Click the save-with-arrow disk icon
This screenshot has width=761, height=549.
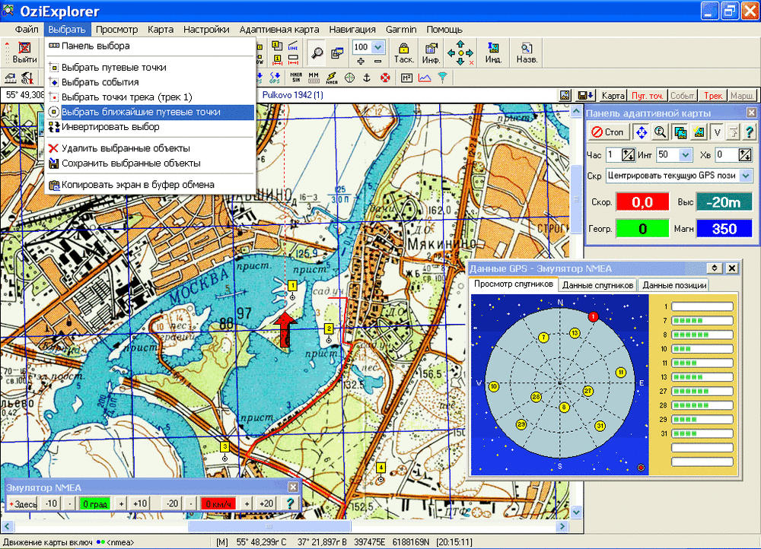(584, 96)
